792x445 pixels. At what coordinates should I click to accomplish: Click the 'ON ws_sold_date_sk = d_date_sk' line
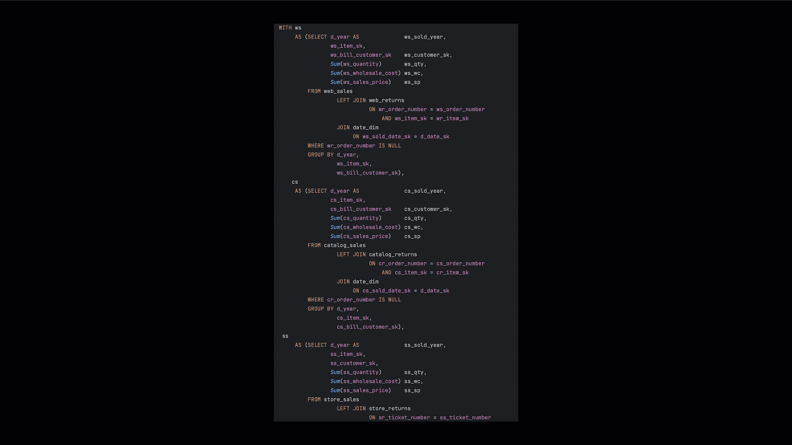point(401,136)
